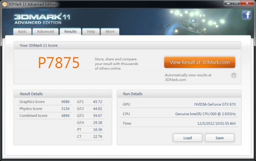Select the Results tab
Image resolution: width=256 pixels, height=161 pixels.
pyautogui.click(x=70, y=31)
